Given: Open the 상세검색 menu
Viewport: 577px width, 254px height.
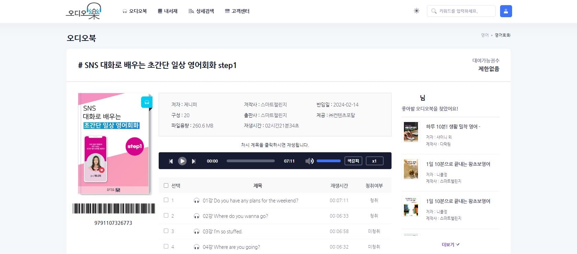Looking at the screenshot, I should point(201,11).
